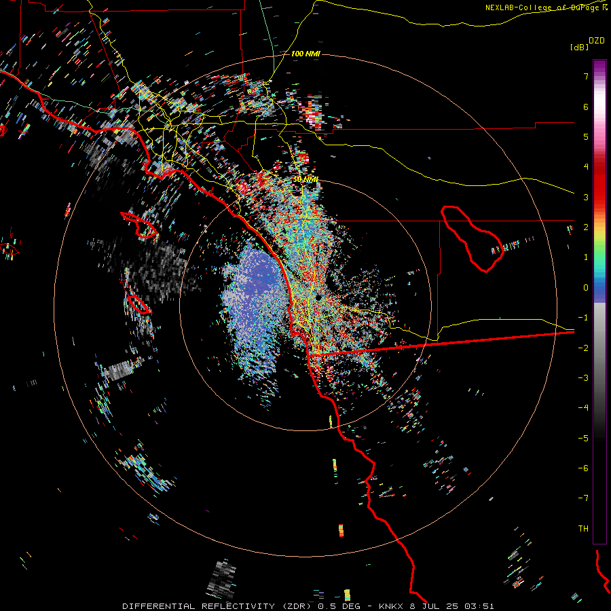Click the 2 tick label on the scale
Viewport: 611px width, 611px height.
[x=586, y=227]
